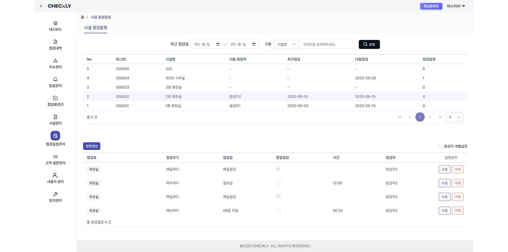
Task: Go to next page of facility table
Action: point(430,117)
